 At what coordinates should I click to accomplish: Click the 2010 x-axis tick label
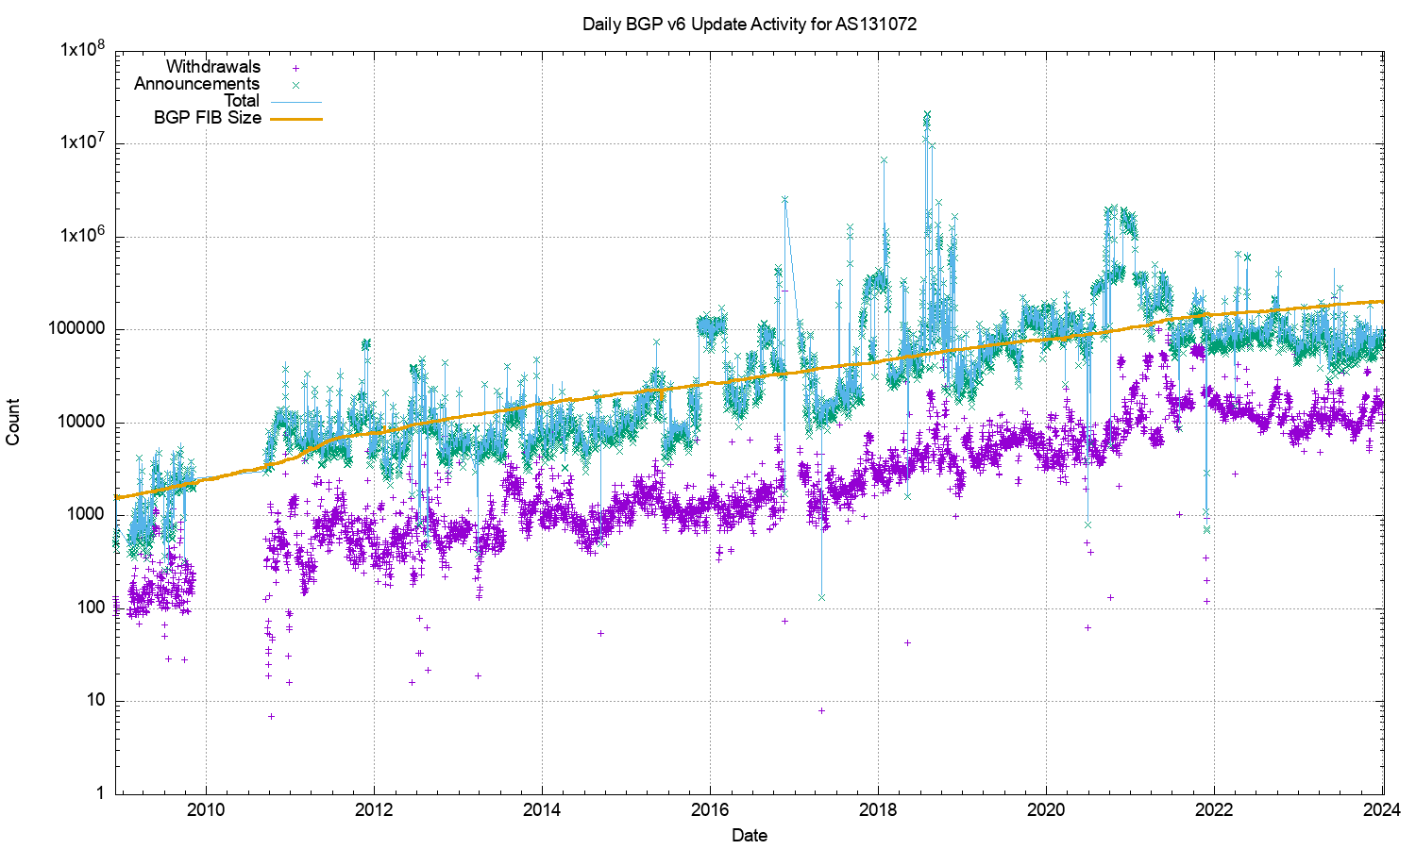tap(206, 809)
